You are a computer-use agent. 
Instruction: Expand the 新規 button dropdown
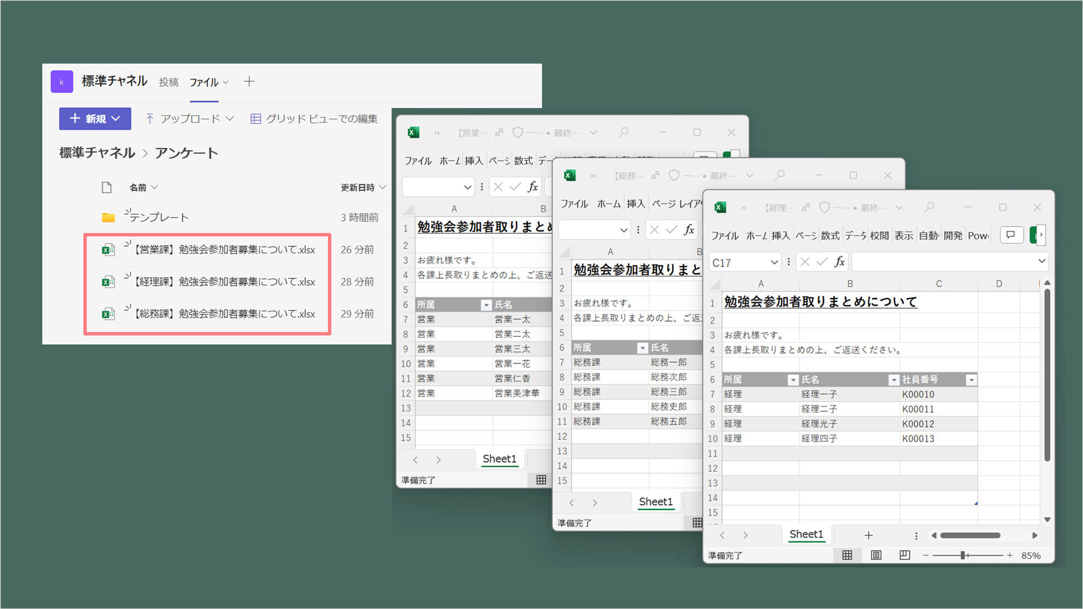(x=116, y=119)
